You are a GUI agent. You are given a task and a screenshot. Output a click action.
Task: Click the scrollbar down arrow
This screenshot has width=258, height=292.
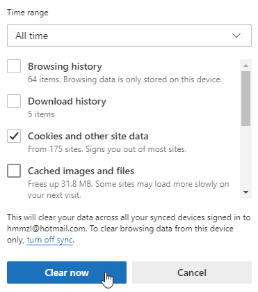click(246, 192)
